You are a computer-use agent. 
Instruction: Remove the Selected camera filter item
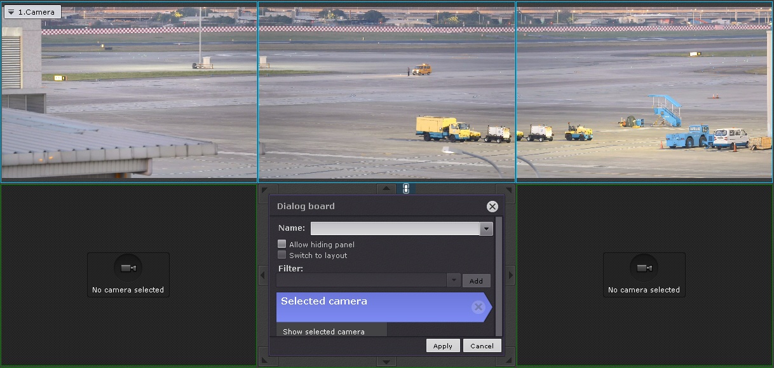coord(479,308)
